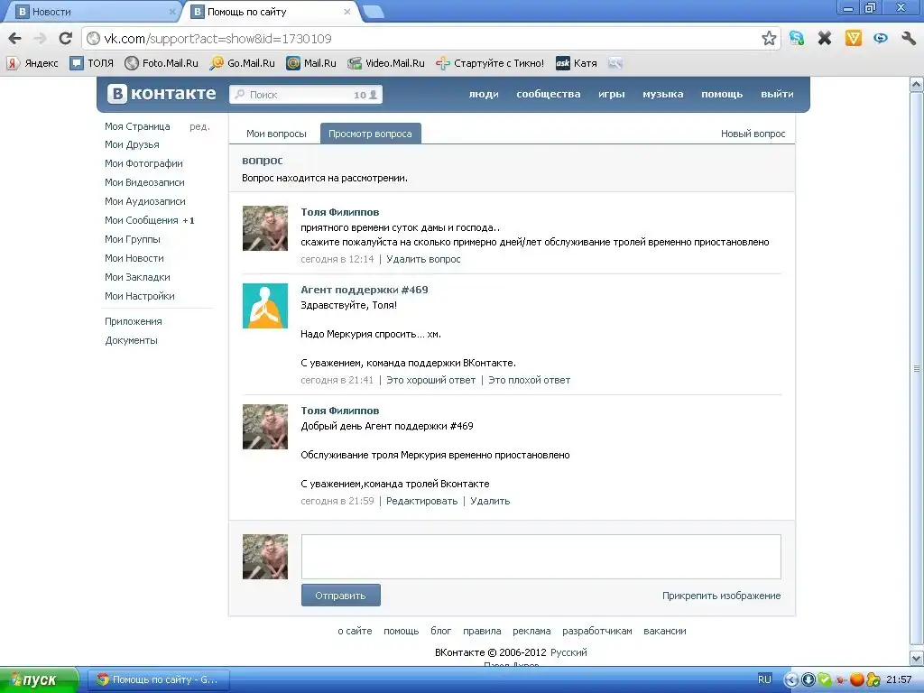Go back using the browser back arrow
This screenshot has height=693, width=924.
point(15,38)
